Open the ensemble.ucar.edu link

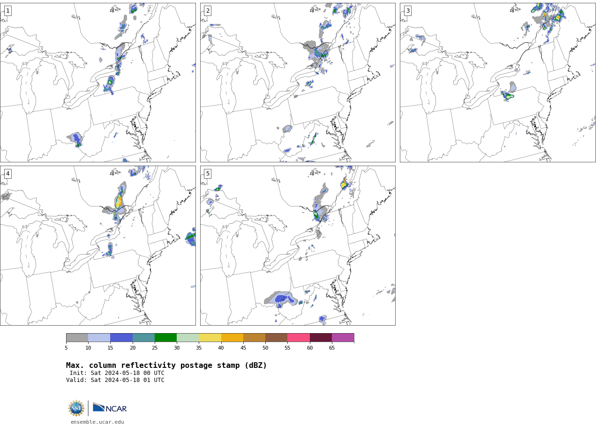pyautogui.click(x=97, y=422)
